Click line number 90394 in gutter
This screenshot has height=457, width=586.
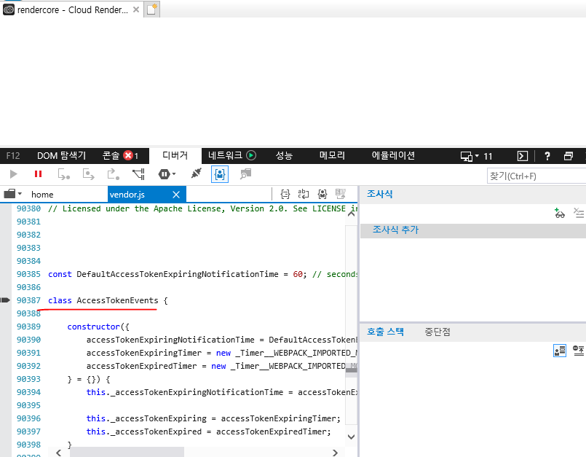tap(28, 392)
